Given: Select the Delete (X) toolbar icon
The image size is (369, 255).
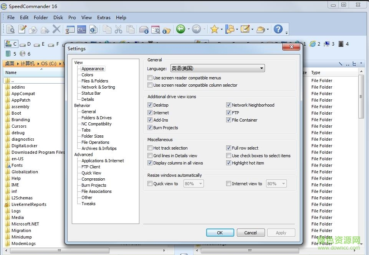Looking at the screenshot, I should coord(57,29).
